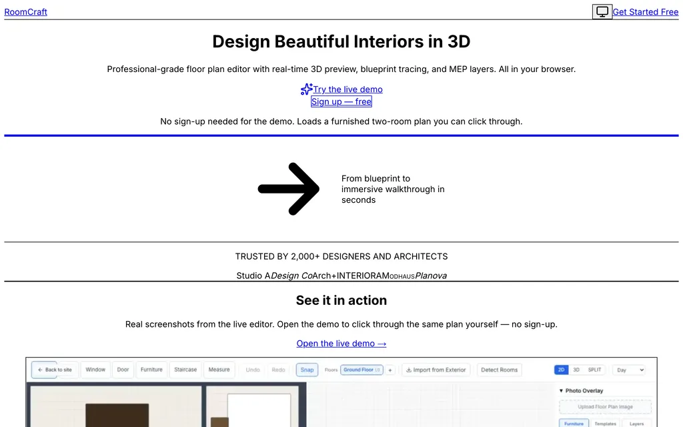The image size is (683, 427).
Task: Click the Design Beautiful Interiors in 3D heading
Action: [x=341, y=41]
